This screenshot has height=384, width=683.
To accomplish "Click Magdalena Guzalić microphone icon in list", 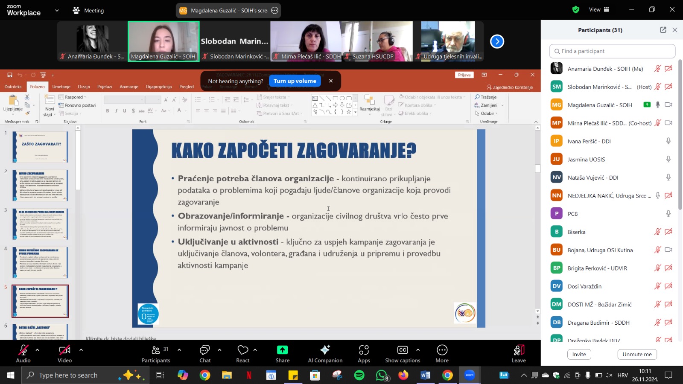I will coord(658,105).
